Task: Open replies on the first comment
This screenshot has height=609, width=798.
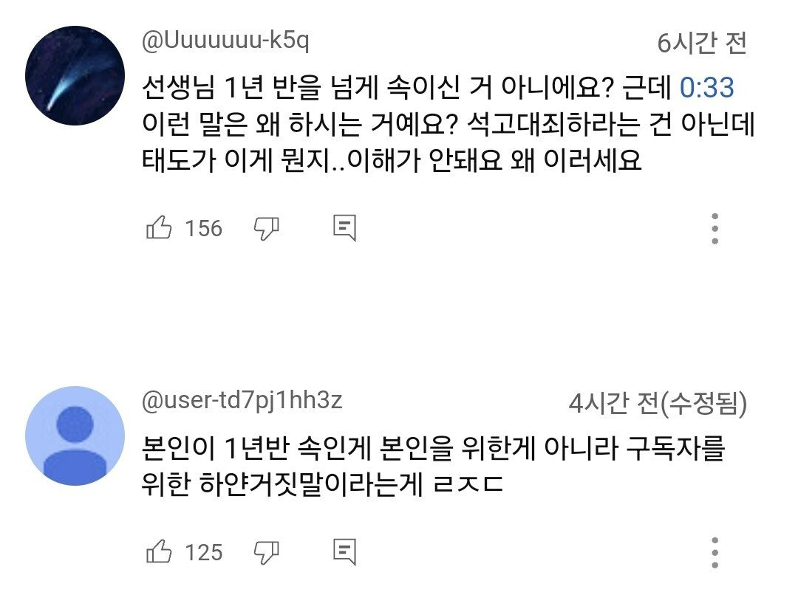Action: [344, 228]
